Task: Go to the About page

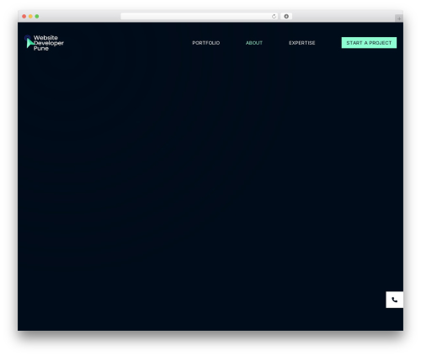Action: click(254, 43)
